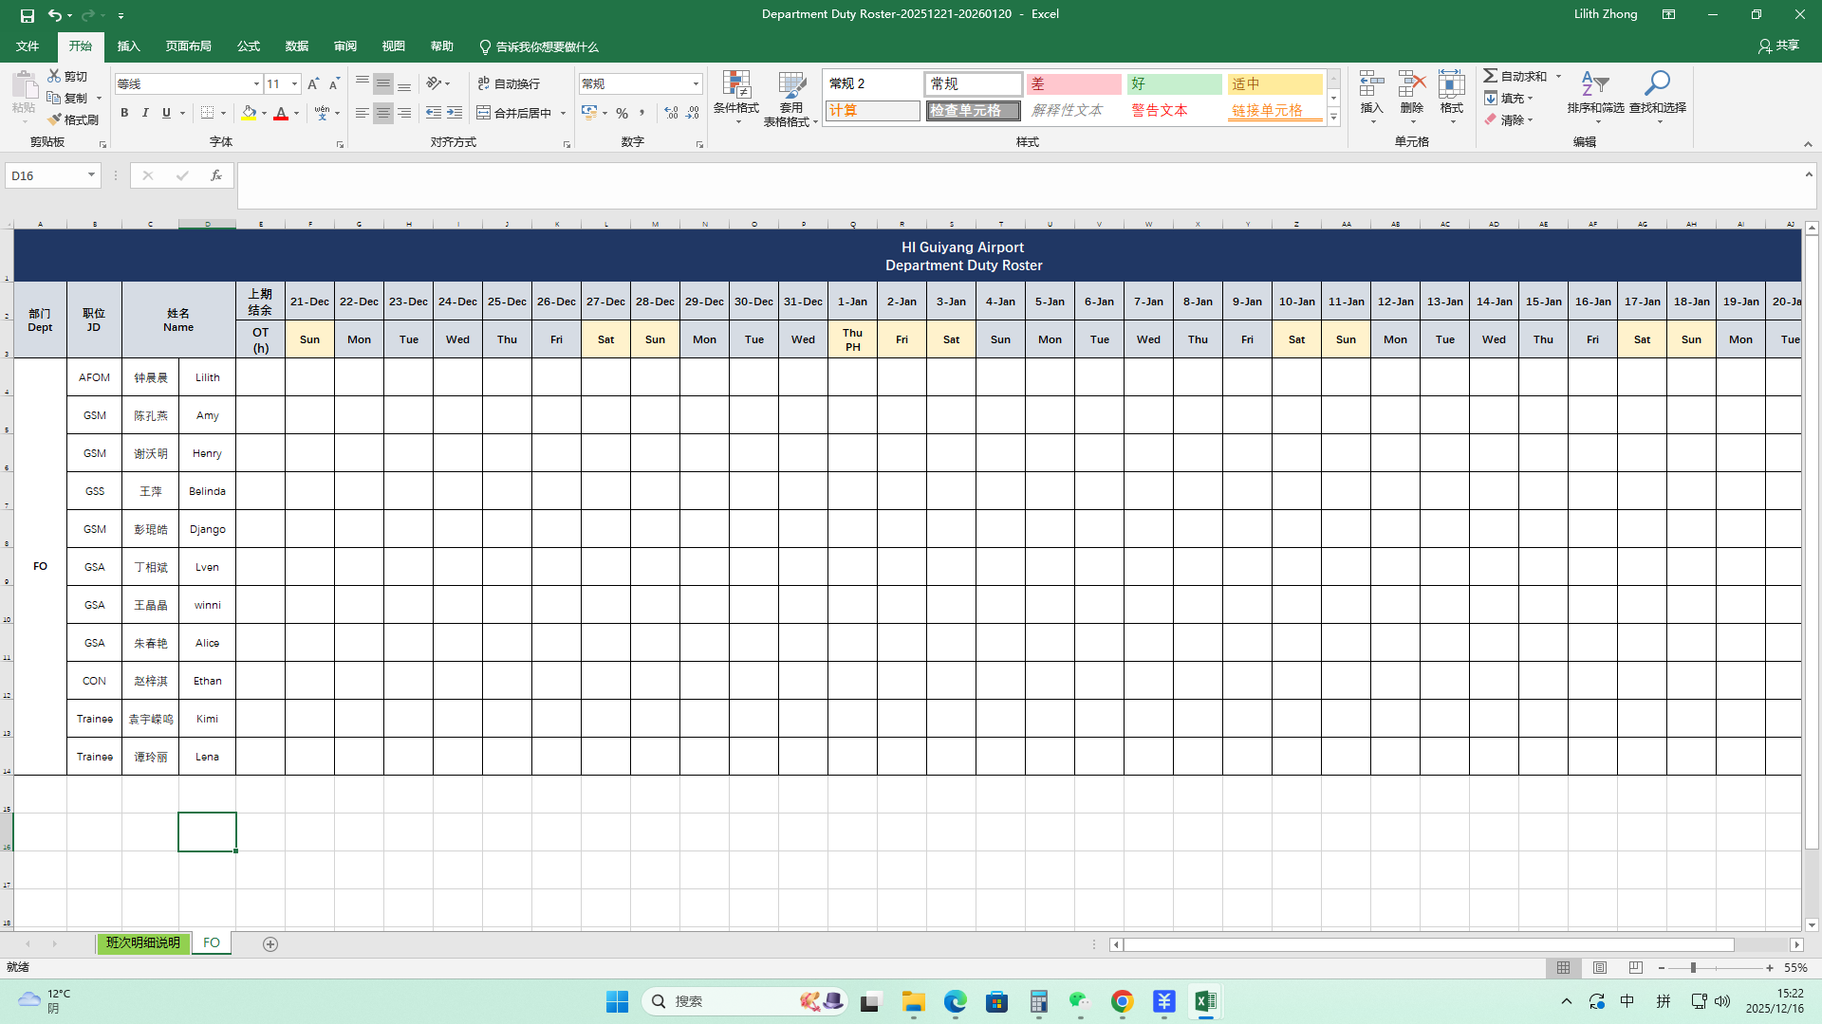Viewport: 1822px width, 1024px height.
Task: Click Increase Font Size icon
Action: click(312, 83)
